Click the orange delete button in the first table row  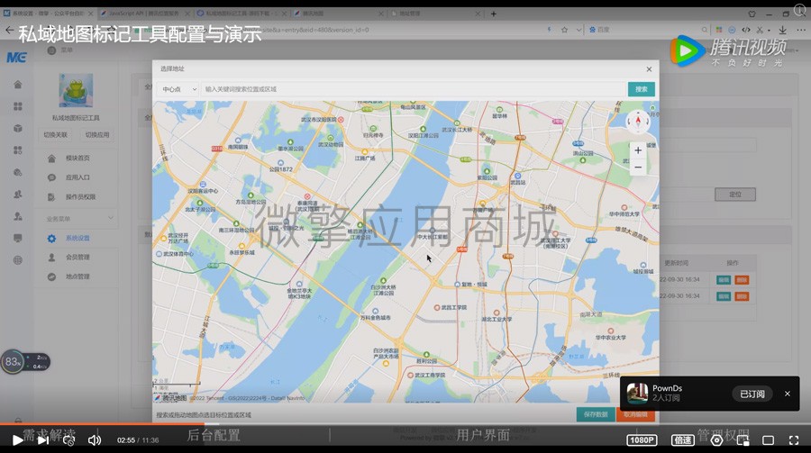coord(742,280)
